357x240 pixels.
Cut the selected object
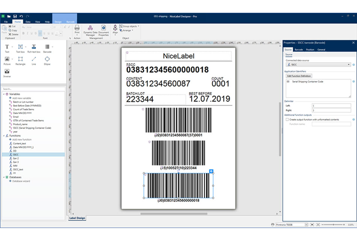tap(12, 26)
